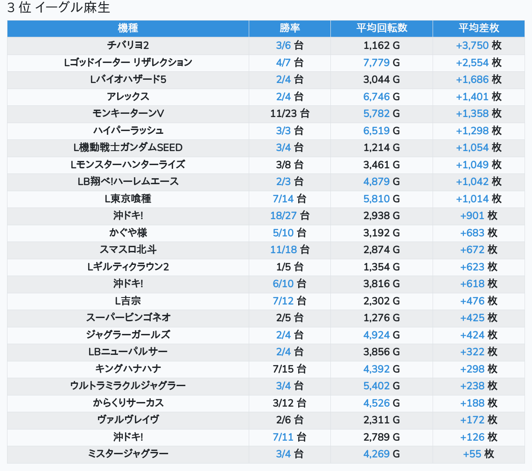Click the +3,750 枚 average difference
This screenshot has height=471, width=532.
tap(479, 45)
